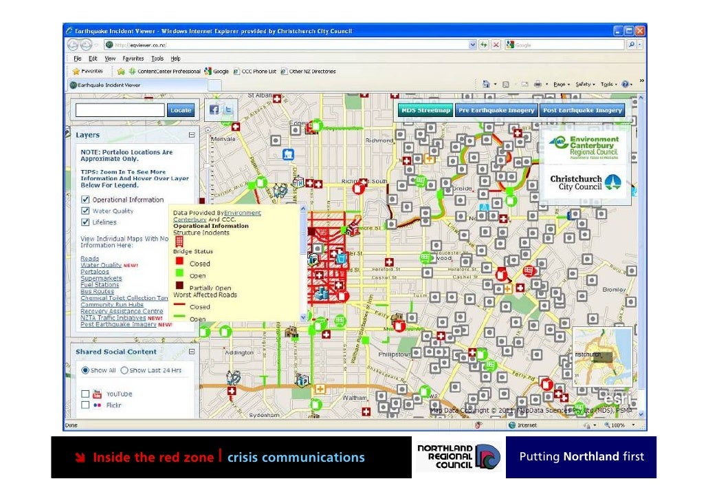Open the address bar history dropdown
Viewport: 708px width, 501px height.
[472, 44]
